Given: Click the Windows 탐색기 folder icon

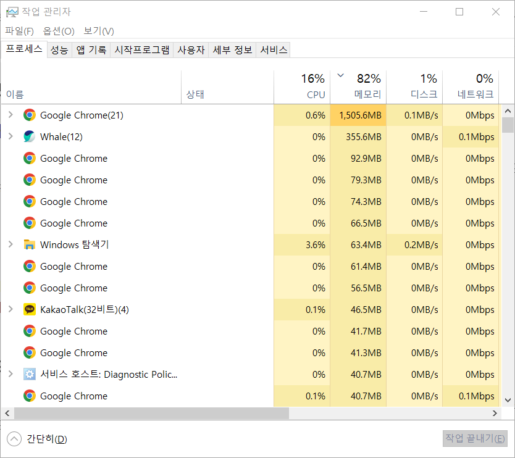Looking at the screenshot, I should (x=30, y=244).
